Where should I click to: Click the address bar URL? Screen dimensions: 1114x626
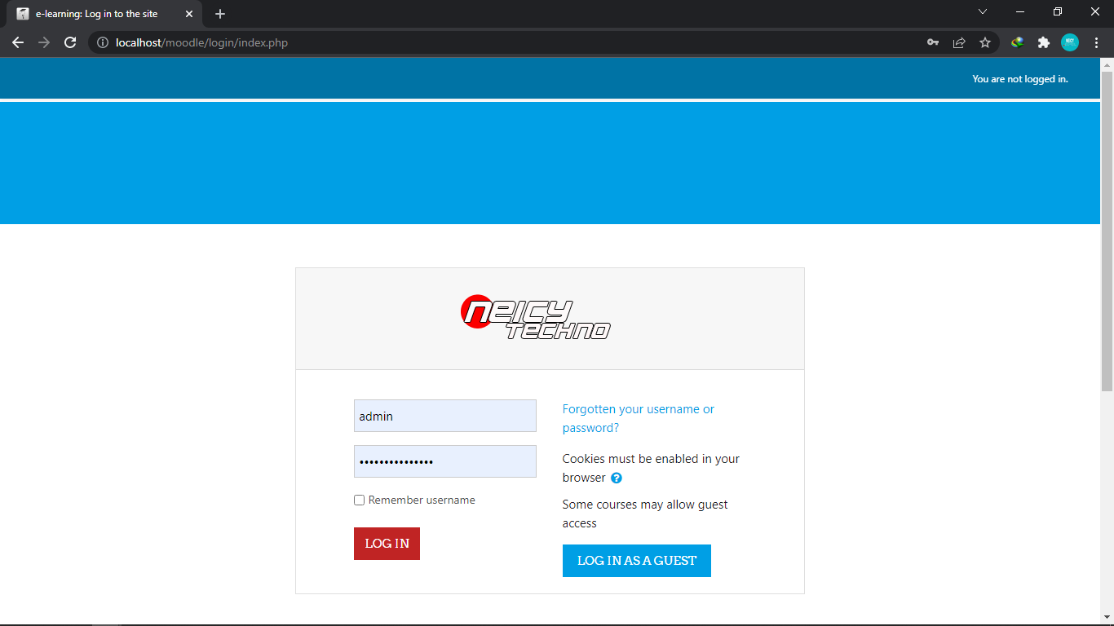201,42
